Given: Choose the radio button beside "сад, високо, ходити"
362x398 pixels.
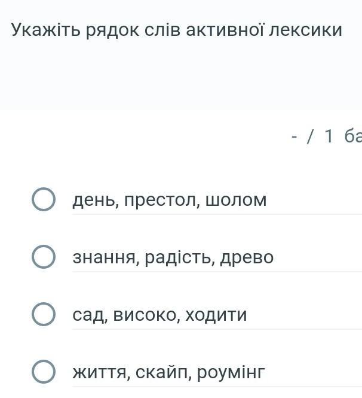Looking at the screenshot, I should (44, 314).
